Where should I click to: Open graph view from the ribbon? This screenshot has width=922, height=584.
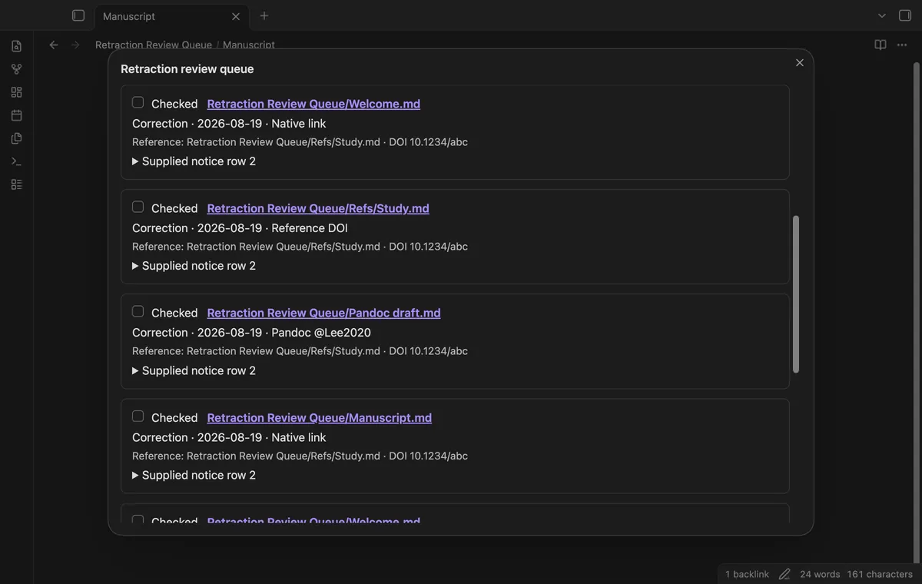[16, 69]
